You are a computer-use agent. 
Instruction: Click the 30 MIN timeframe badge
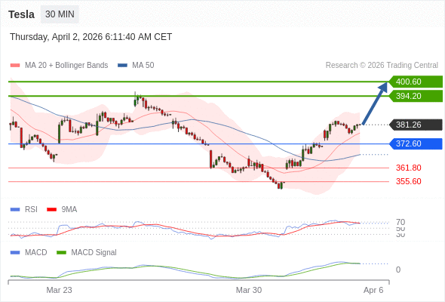[x=60, y=14]
